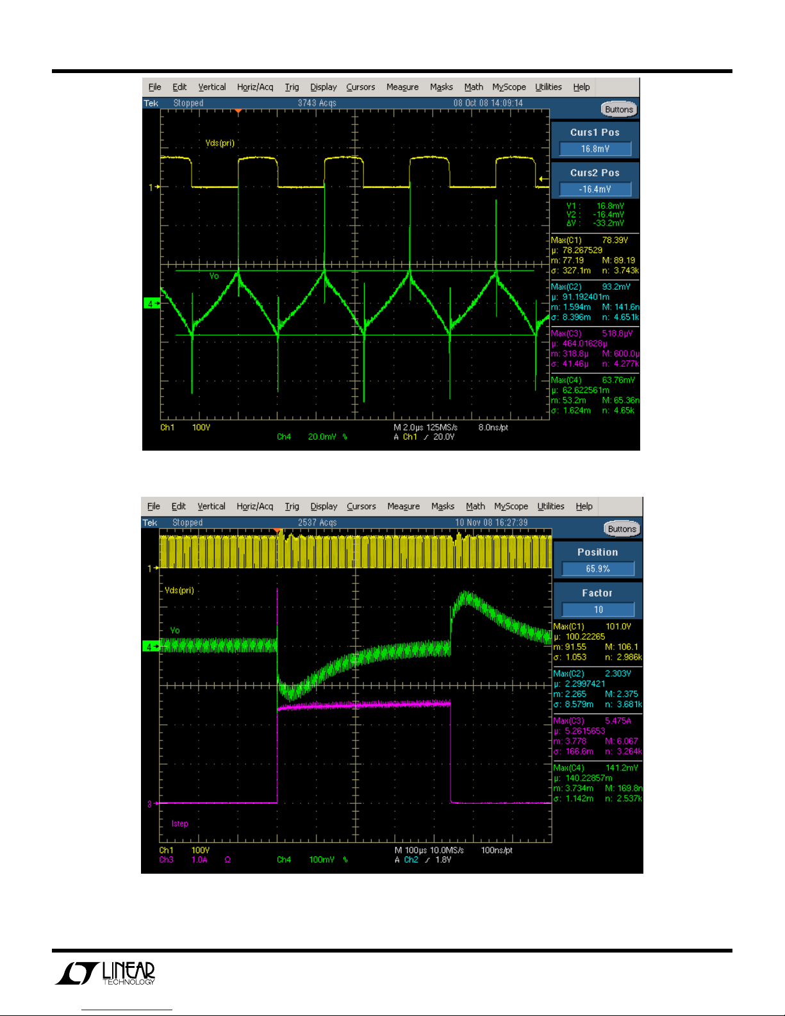Open Vertical menu in bottom oscilloscope
This screenshot has height=1016, width=785.
tap(211, 506)
